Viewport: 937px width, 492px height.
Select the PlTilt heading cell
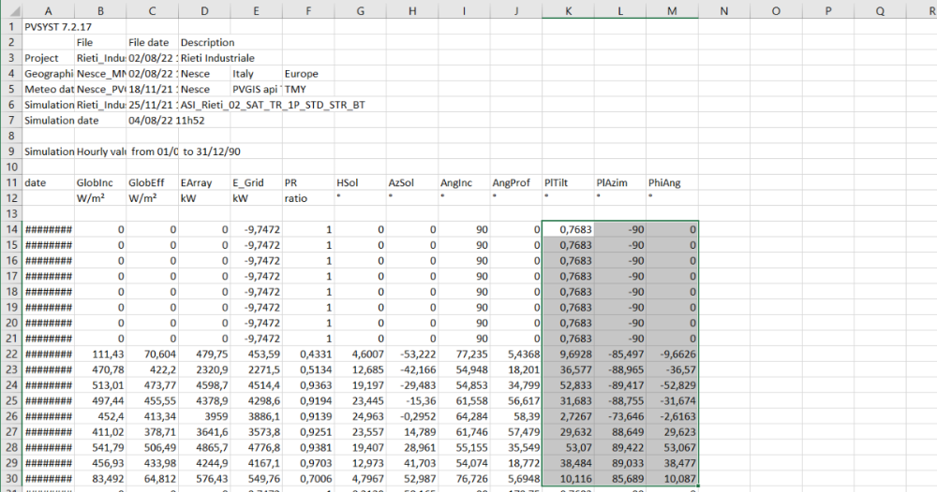pos(567,182)
